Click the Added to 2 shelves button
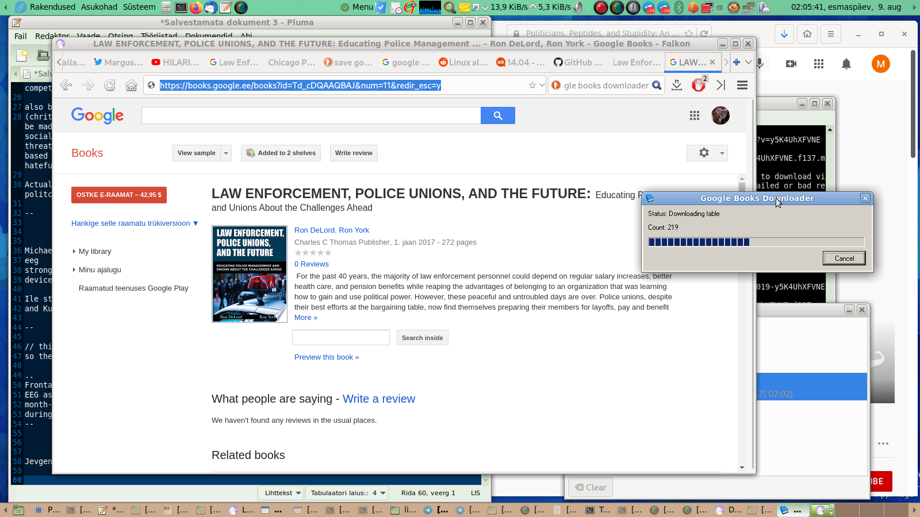 (281, 153)
